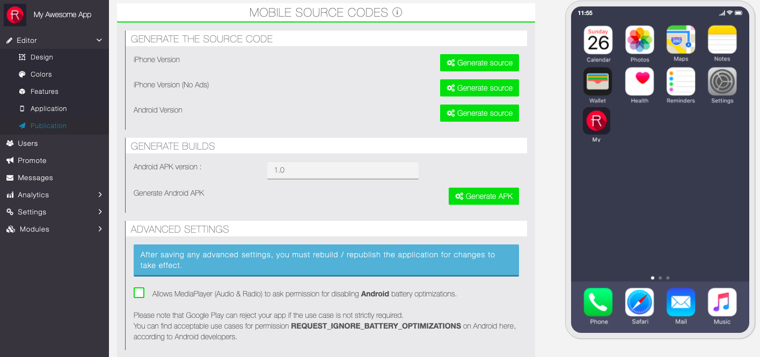Select Colors in the Editor menu
The image size is (760, 357).
(x=41, y=75)
